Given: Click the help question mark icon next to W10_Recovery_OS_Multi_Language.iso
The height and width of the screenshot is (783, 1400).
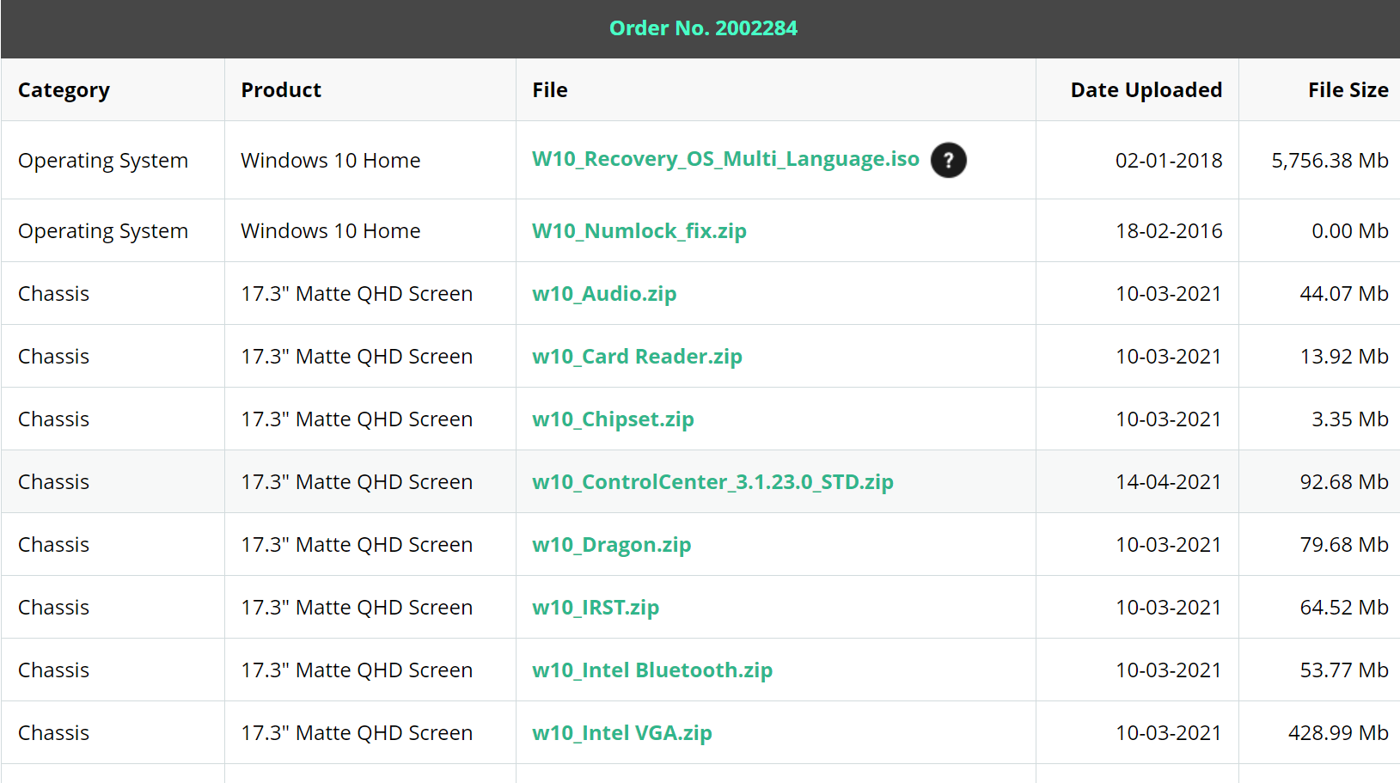Looking at the screenshot, I should pos(948,160).
